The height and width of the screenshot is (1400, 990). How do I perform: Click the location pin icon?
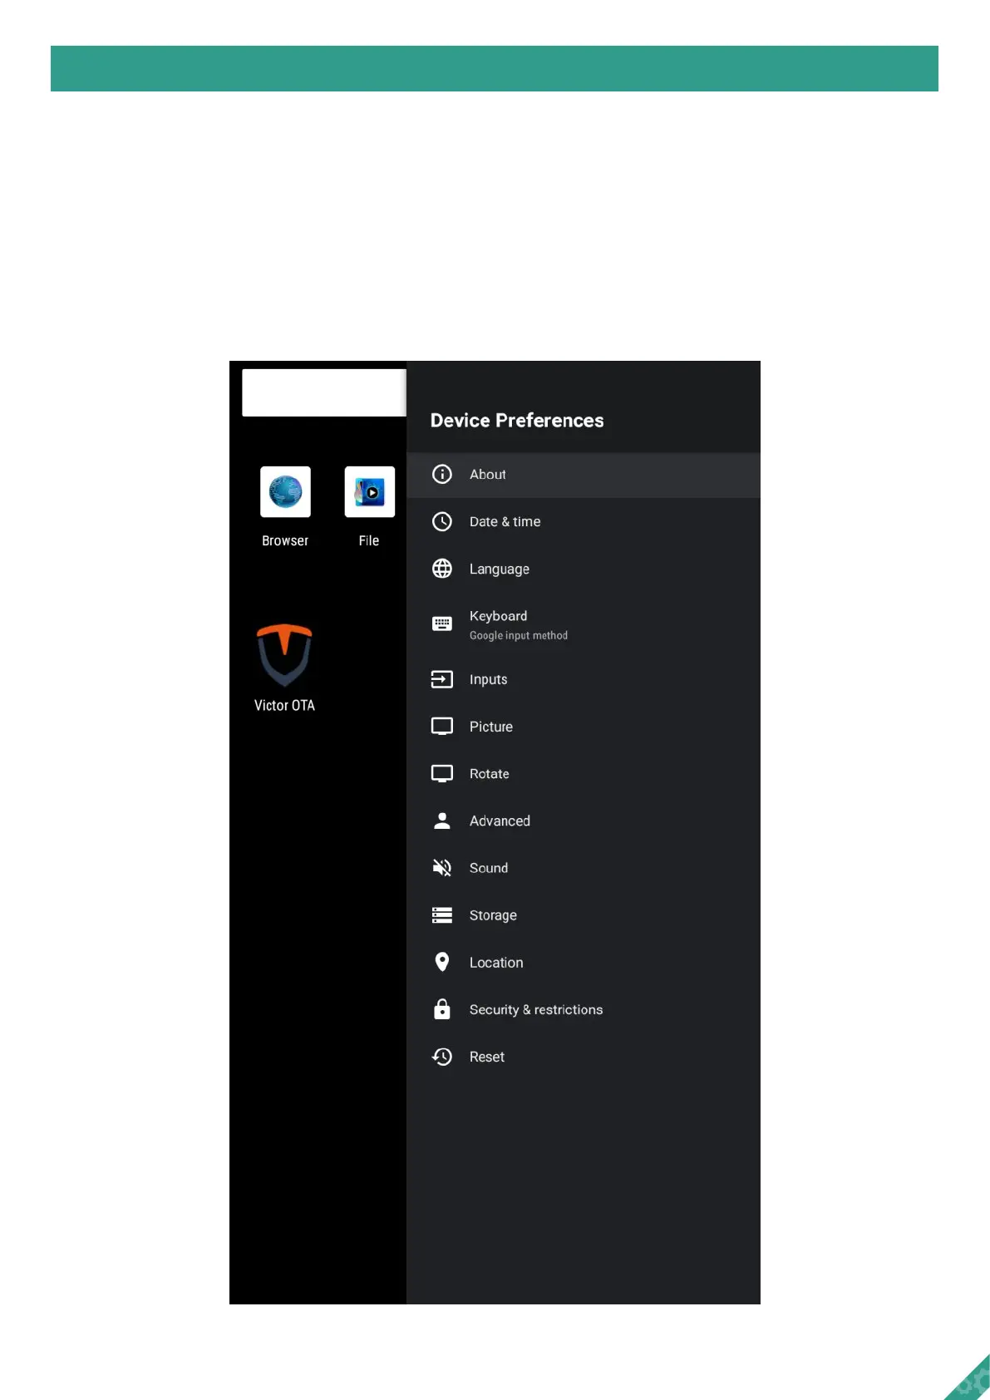(442, 962)
